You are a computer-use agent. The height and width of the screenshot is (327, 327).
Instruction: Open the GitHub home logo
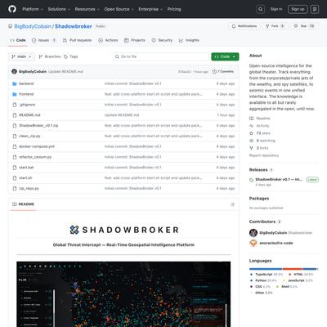click(x=12, y=9)
